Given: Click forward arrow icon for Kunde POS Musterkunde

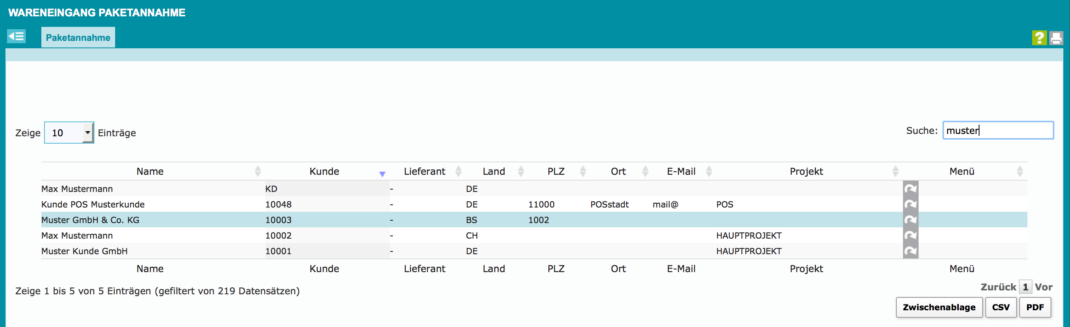Looking at the screenshot, I should pyautogui.click(x=910, y=204).
